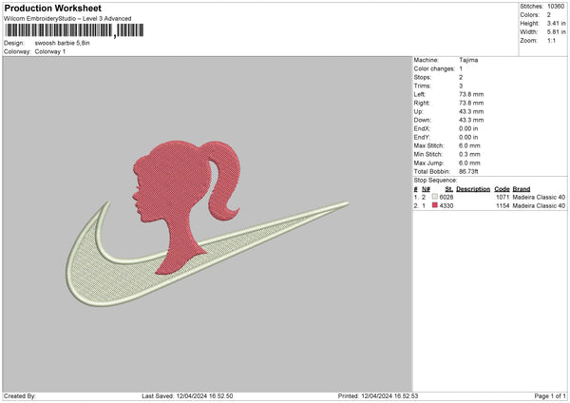Click the 'Down:' label
570x403 pixels.
pos(423,120)
